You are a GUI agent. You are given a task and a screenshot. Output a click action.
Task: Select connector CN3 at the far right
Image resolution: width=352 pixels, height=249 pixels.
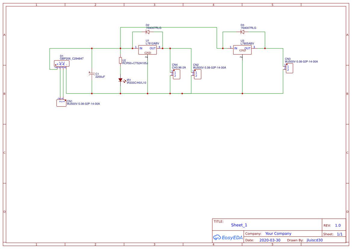coord(289,68)
